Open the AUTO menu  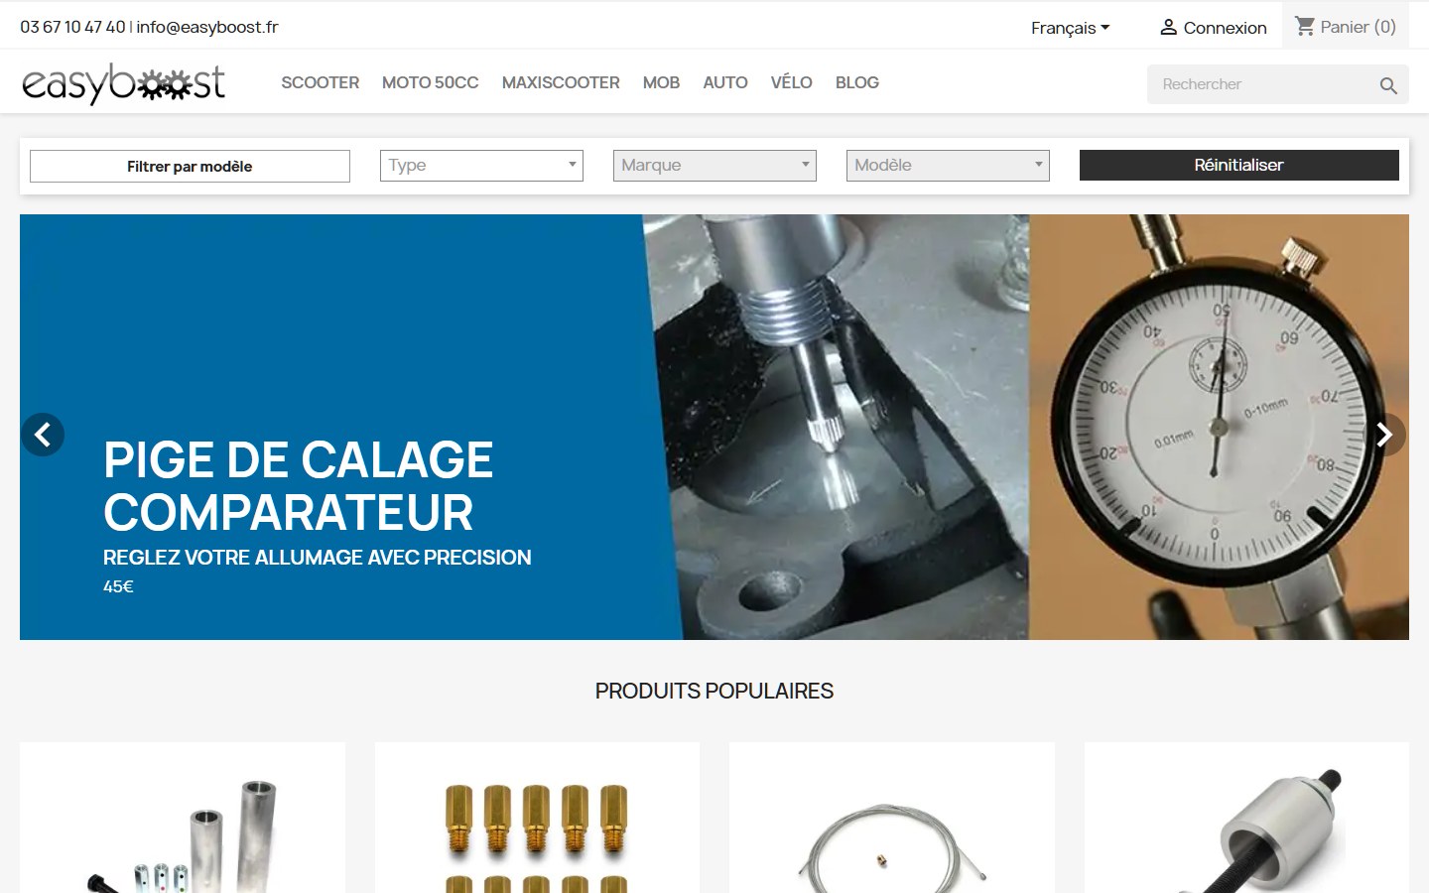(x=725, y=83)
